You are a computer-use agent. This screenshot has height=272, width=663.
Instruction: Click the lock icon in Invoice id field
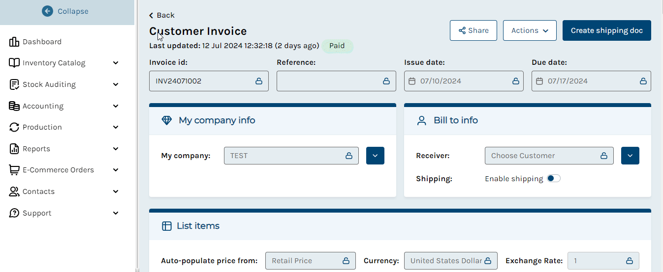[259, 81]
